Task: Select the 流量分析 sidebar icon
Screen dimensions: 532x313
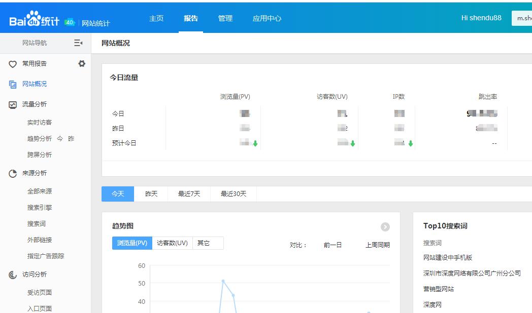Action: (x=12, y=104)
